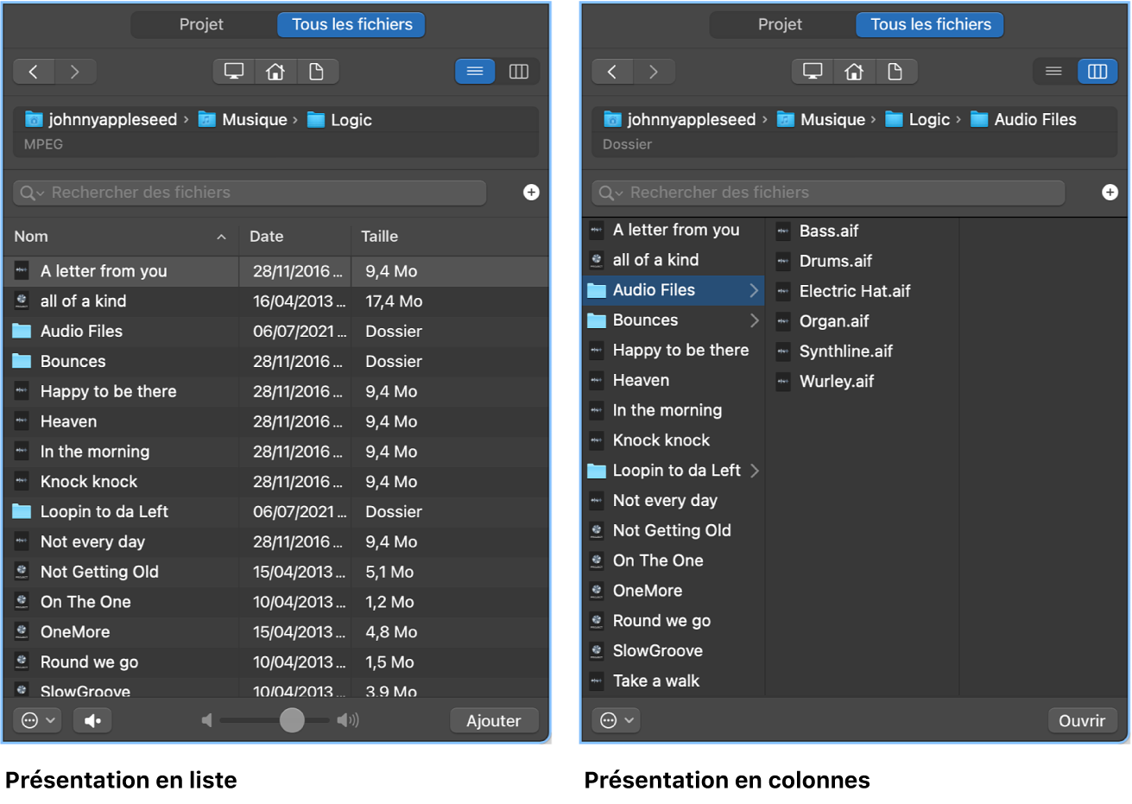Switch to list view in the right panel
This screenshot has height=804, width=1132.
pyautogui.click(x=1053, y=72)
